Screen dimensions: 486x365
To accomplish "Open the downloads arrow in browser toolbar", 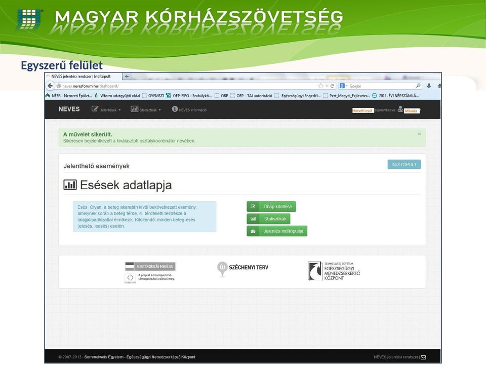I will click(429, 86).
